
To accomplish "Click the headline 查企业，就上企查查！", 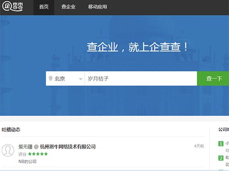I will coord(137,47).
